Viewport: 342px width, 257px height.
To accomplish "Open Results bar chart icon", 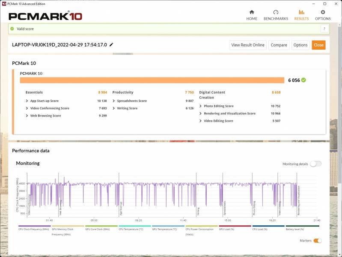I will [301, 12].
